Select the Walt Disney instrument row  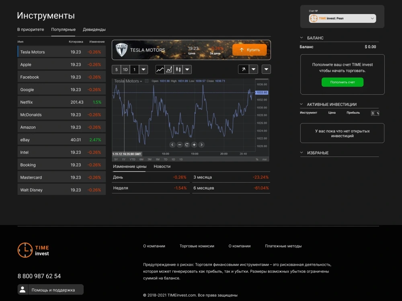point(62,190)
